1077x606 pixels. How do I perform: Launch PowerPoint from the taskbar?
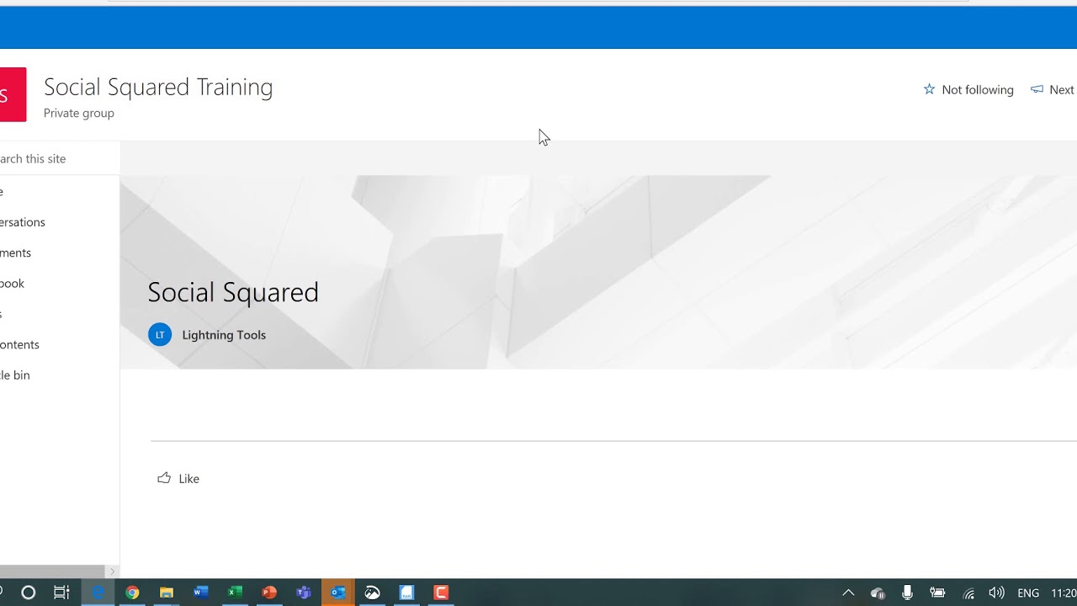coord(269,593)
